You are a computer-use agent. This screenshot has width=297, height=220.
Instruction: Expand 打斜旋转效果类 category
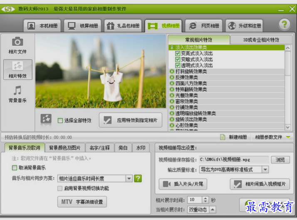pyautogui.click(x=172, y=72)
